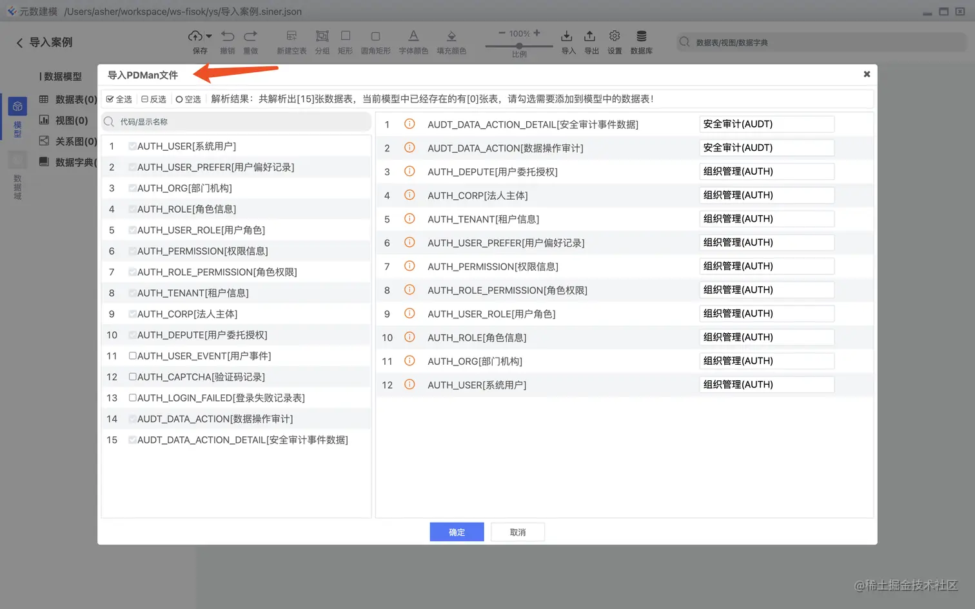Select the Rectangle shape tool
This screenshot has height=609, width=975.
click(346, 36)
